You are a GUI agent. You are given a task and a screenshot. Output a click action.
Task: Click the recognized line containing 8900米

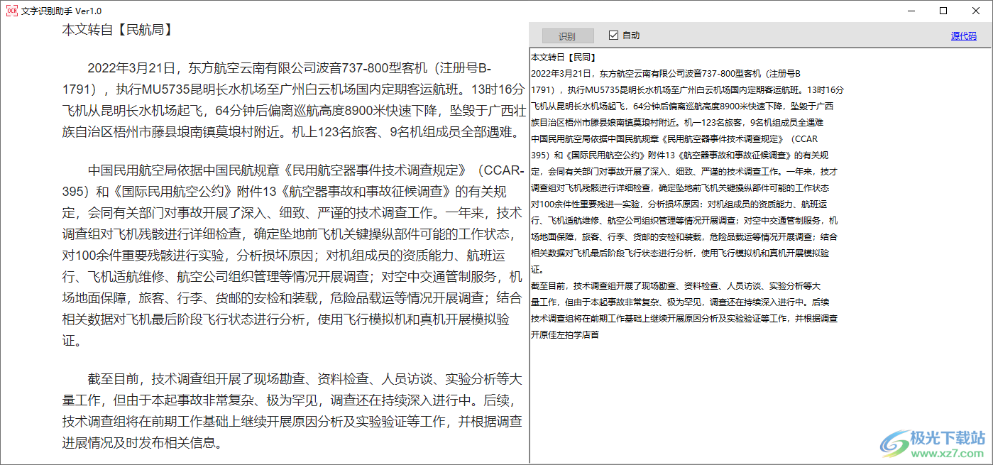click(681, 105)
